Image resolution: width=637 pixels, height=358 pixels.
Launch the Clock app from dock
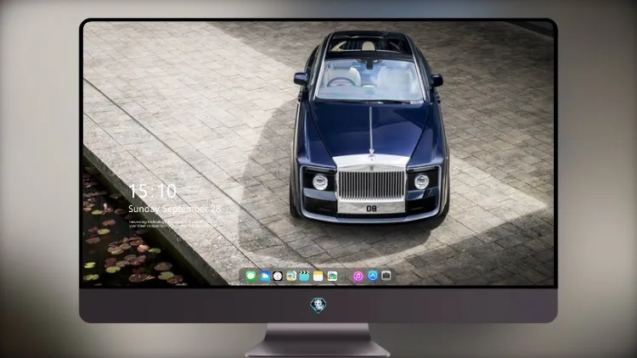click(278, 276)
